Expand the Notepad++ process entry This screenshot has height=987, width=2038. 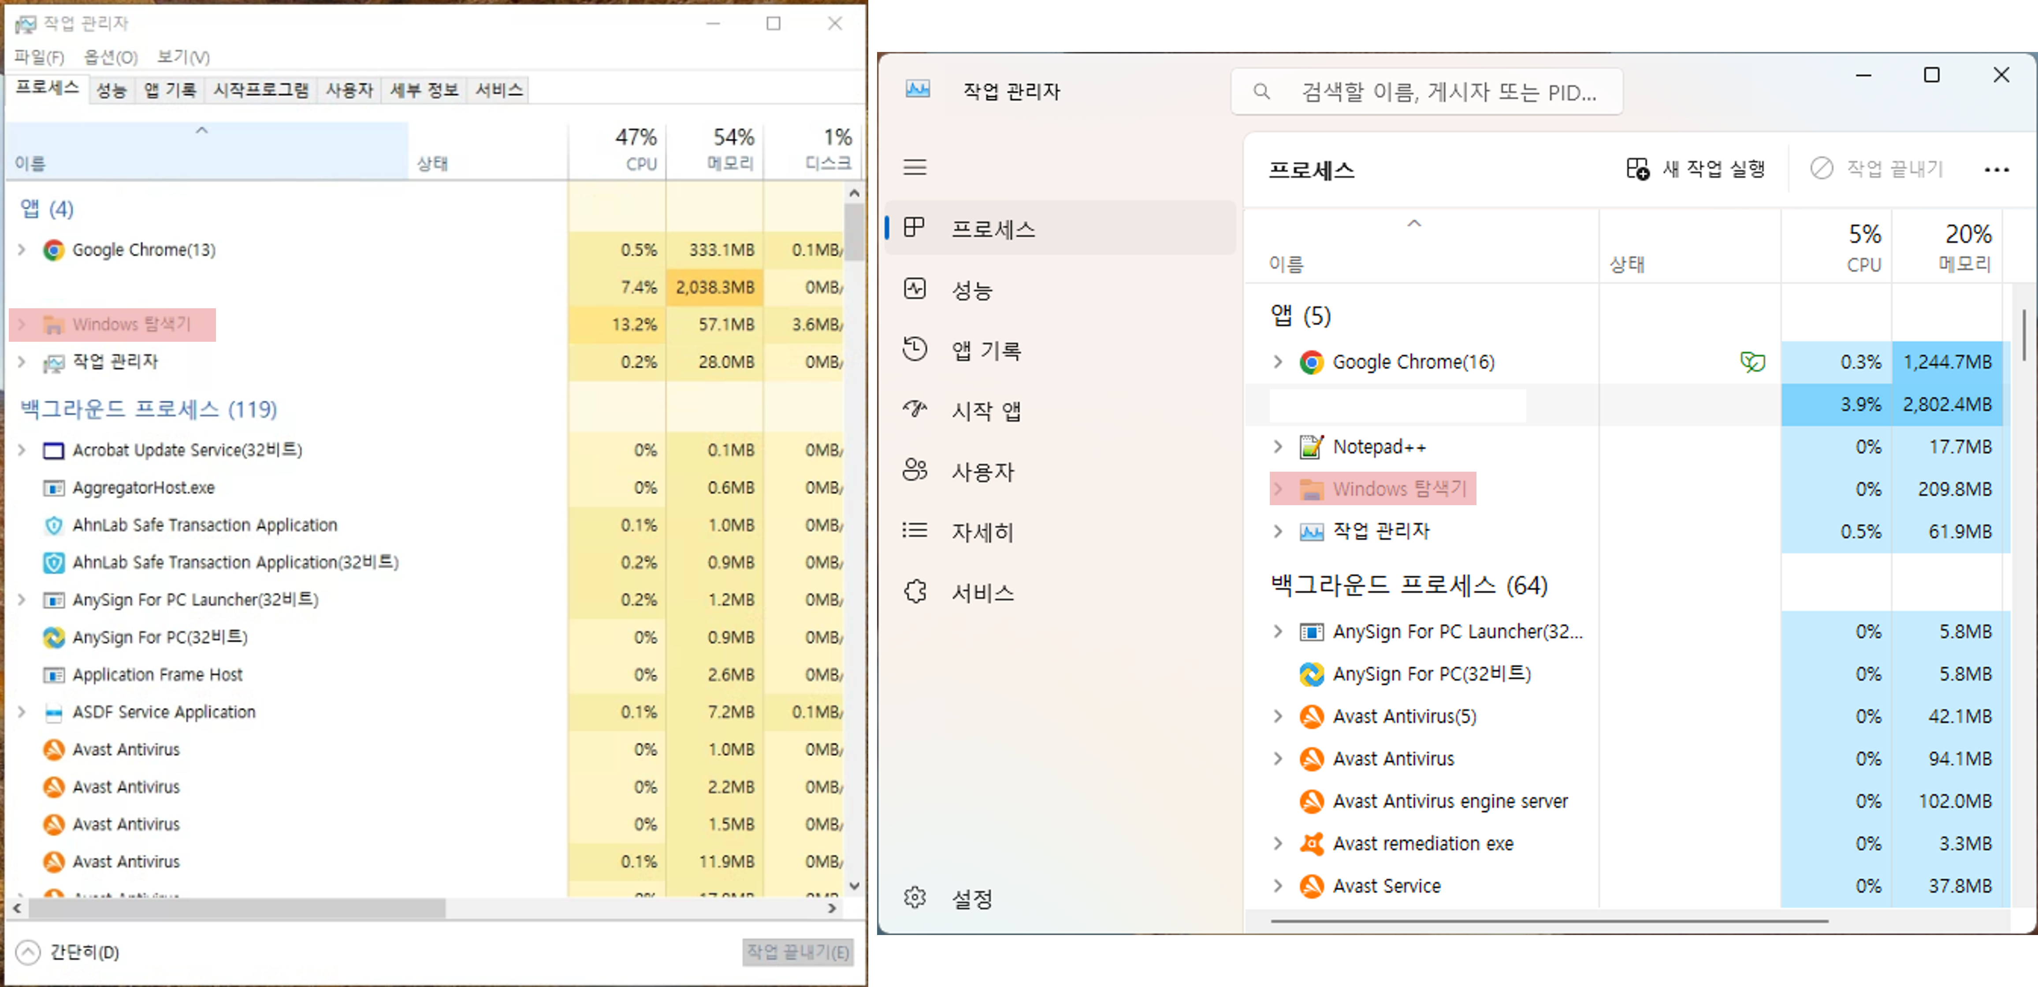point(1278,447)
